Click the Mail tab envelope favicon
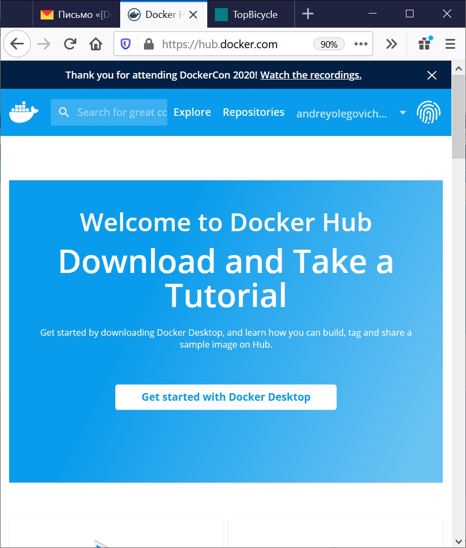 pos(47,15)
